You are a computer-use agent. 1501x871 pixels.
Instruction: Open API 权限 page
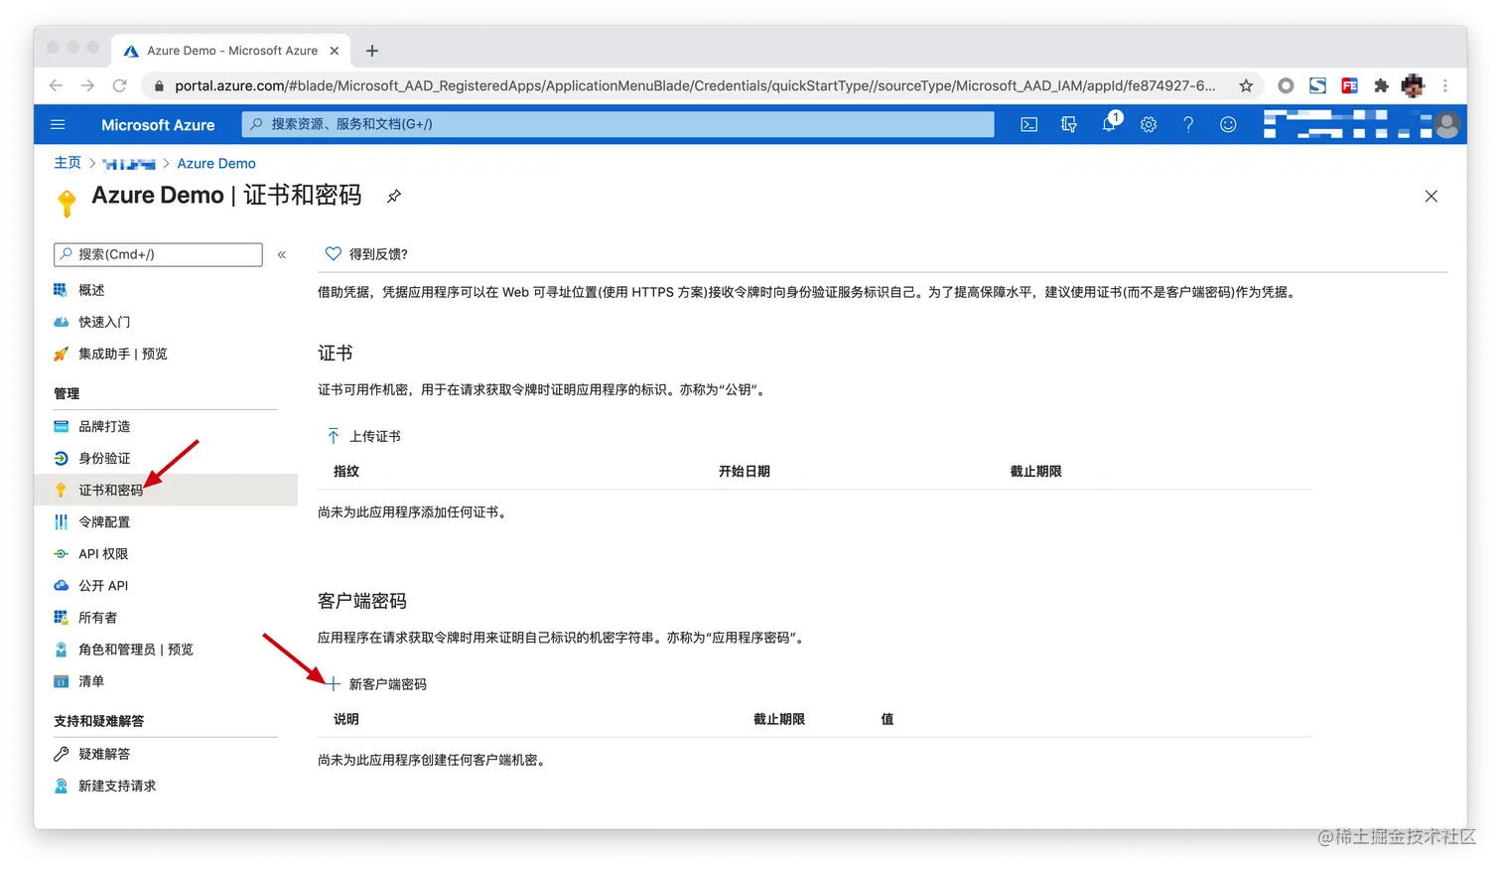(x=103, y=553)
